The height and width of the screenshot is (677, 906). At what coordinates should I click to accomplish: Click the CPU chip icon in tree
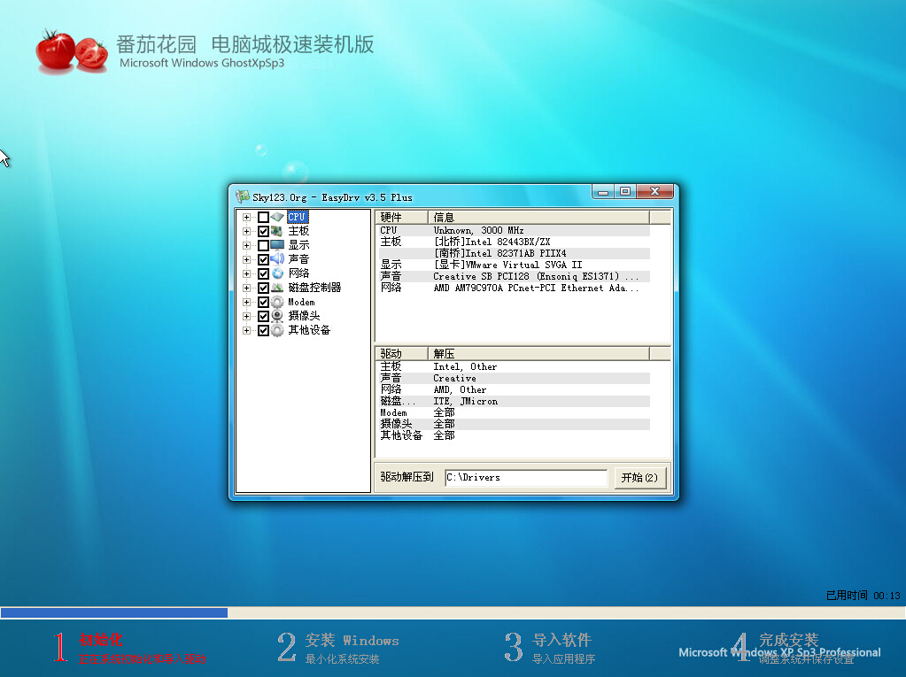[x=277, y=217]
